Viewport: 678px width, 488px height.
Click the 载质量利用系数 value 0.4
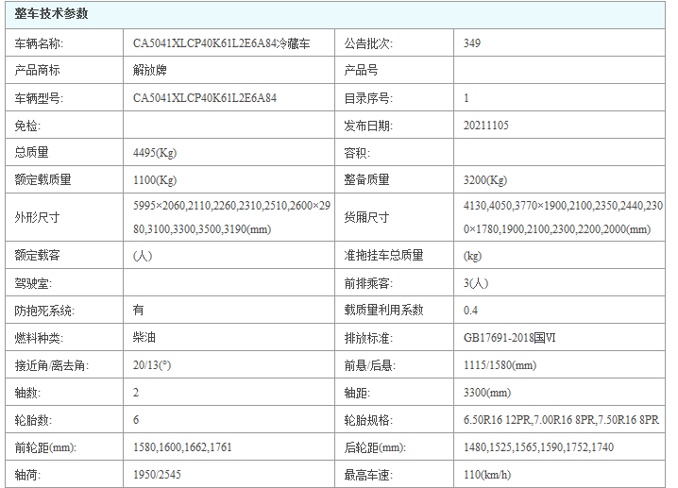point(471,310)
